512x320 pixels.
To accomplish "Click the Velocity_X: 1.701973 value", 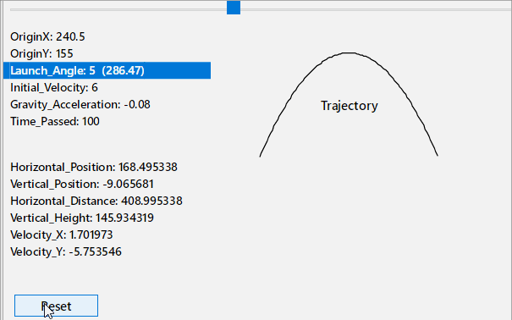I will pyautogui.click(x=62, y=235).
